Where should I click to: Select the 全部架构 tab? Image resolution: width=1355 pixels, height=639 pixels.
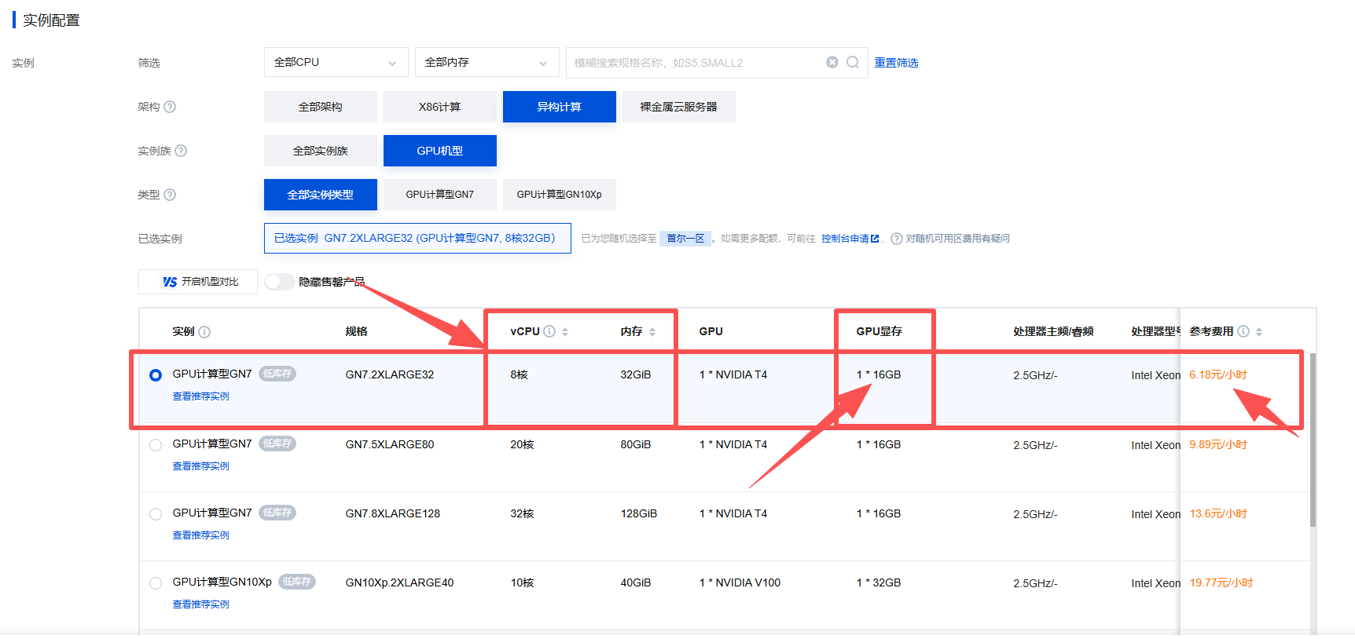click(x=321, y=107)
